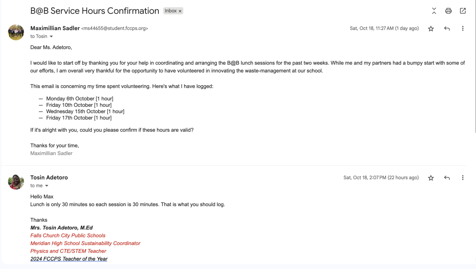Show details for the 'to me' recipients

[x=47, y=186]
